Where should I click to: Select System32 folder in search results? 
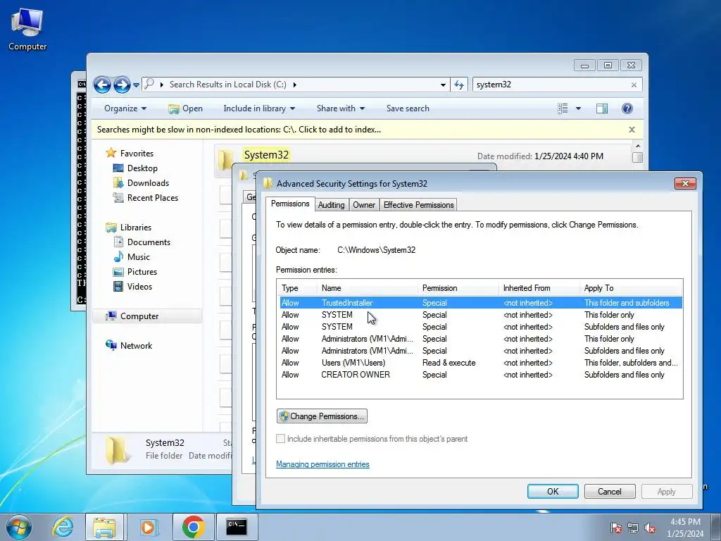coord(266,155)
